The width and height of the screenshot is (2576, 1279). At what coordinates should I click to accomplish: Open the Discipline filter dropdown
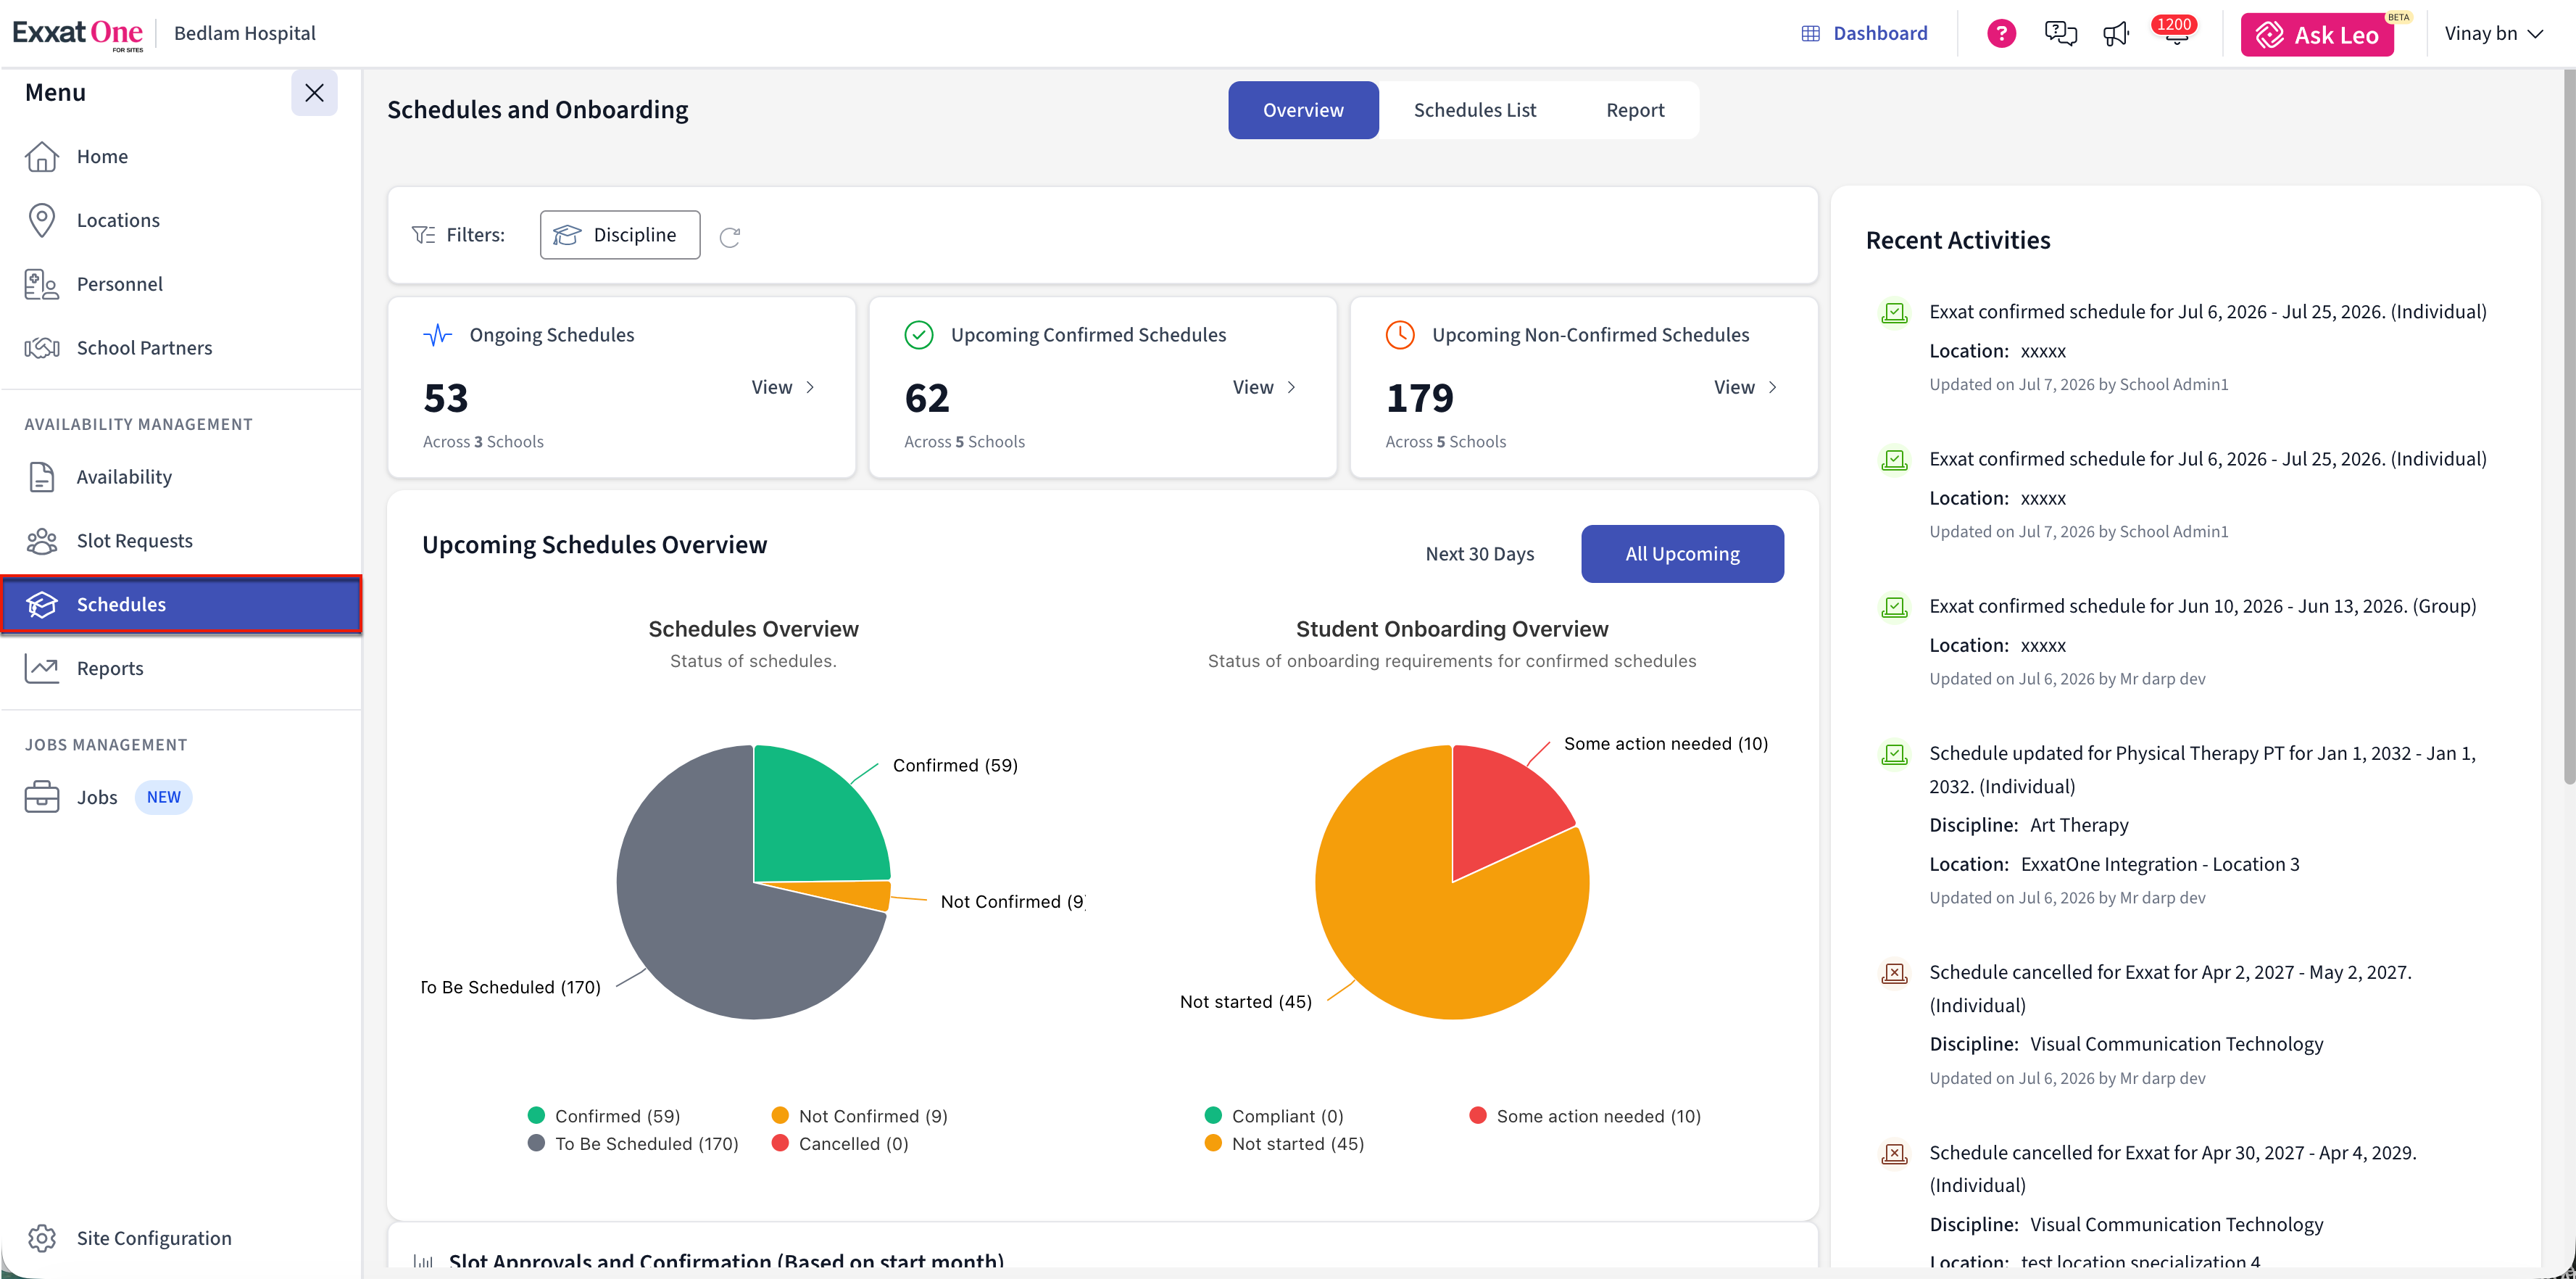click(x=619, y=235)
